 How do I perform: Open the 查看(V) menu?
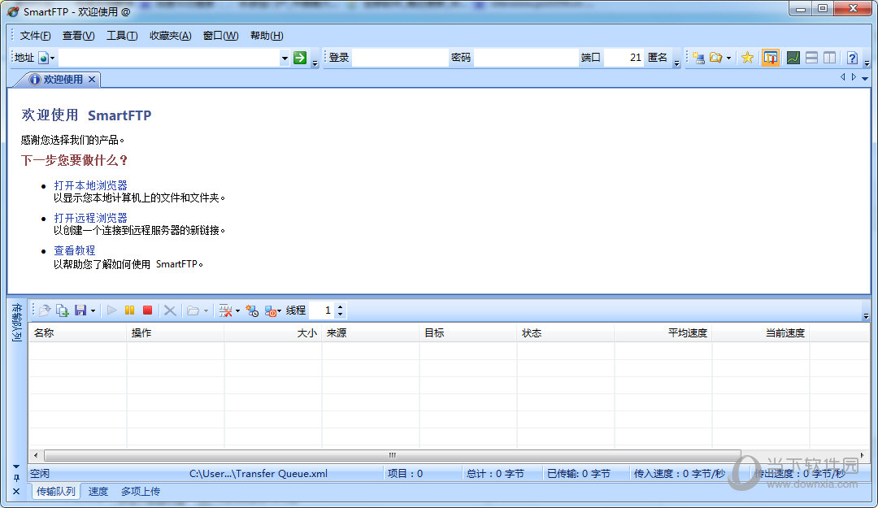tap(78, 36)
